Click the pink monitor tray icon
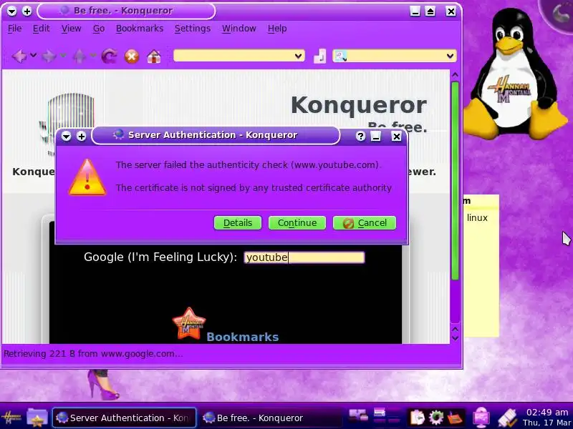The height and width of the screenshot is (429, 573). pyautogui.click(x=481, y=418)
